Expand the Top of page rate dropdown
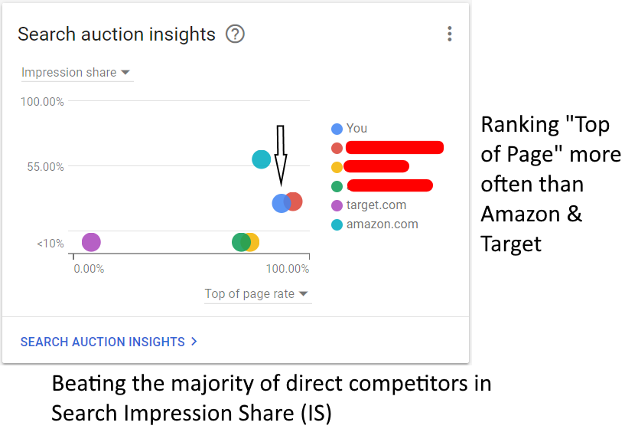Screen dimensions: 625x442 click(x=257, y=294)
